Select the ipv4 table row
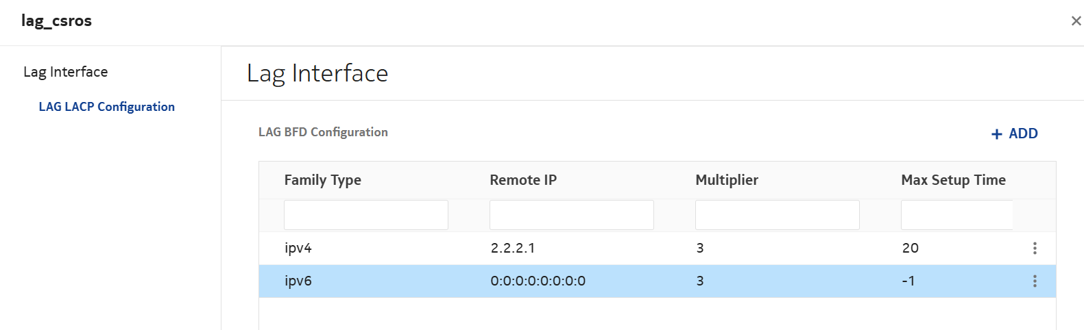 click(411, 249)
